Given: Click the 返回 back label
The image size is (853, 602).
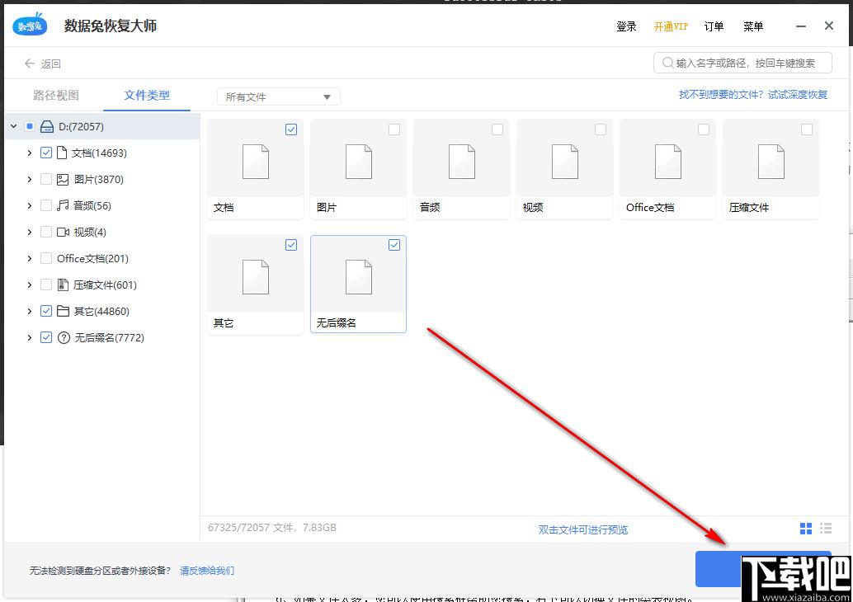Looking at the screenshot, I should [x=50, y=63].
